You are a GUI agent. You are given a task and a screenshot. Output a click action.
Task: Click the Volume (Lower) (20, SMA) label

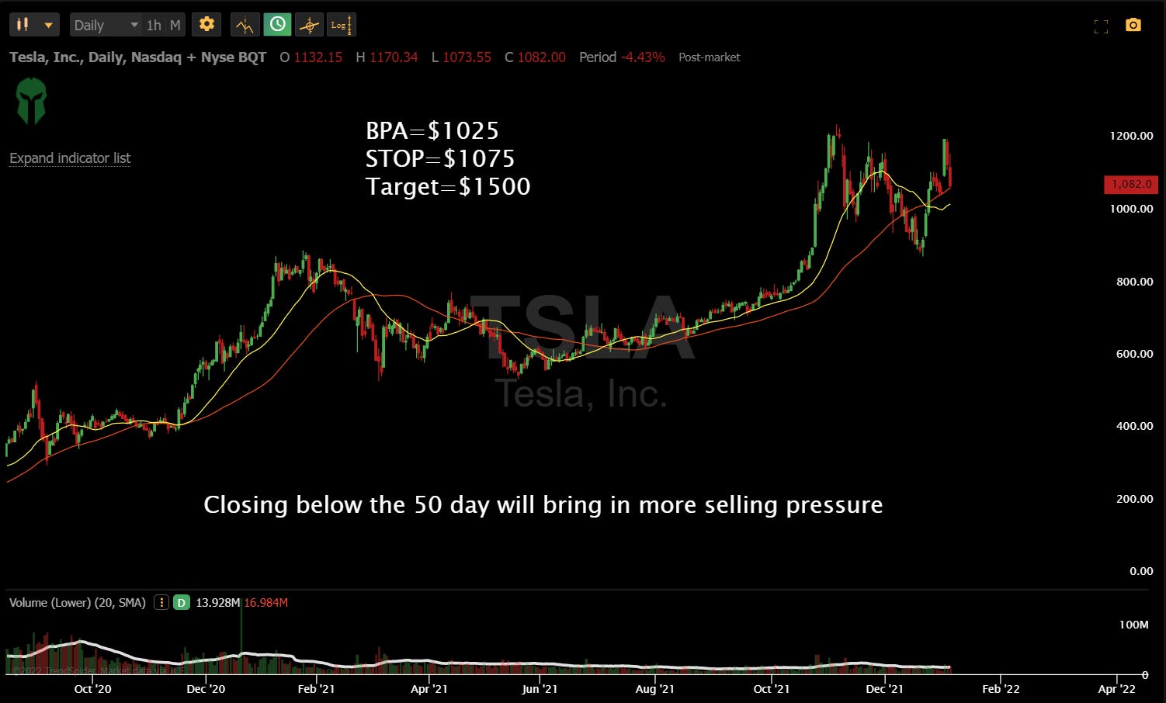[x=78, y=602]
